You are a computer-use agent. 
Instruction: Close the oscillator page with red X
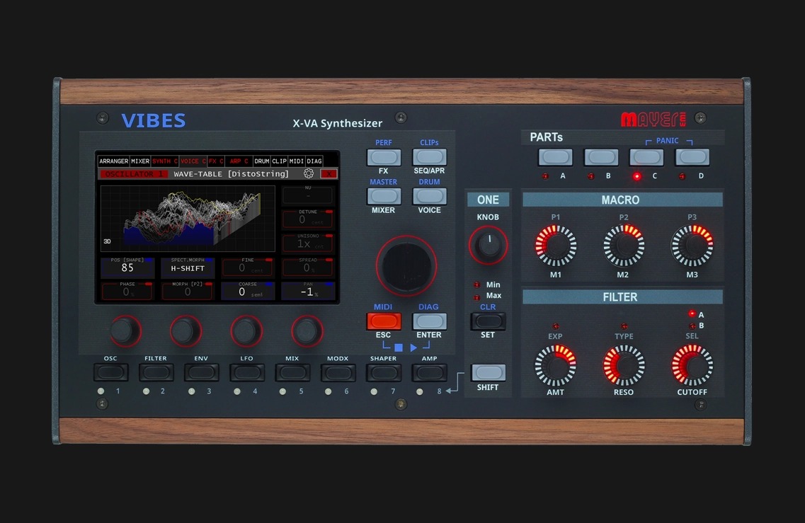point(329,173)
